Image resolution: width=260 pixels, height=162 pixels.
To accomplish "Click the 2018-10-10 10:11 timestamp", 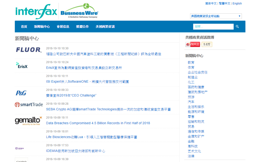I will [x=57, y=76].
